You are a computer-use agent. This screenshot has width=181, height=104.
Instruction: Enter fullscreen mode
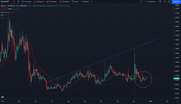(x=165, y=2)
